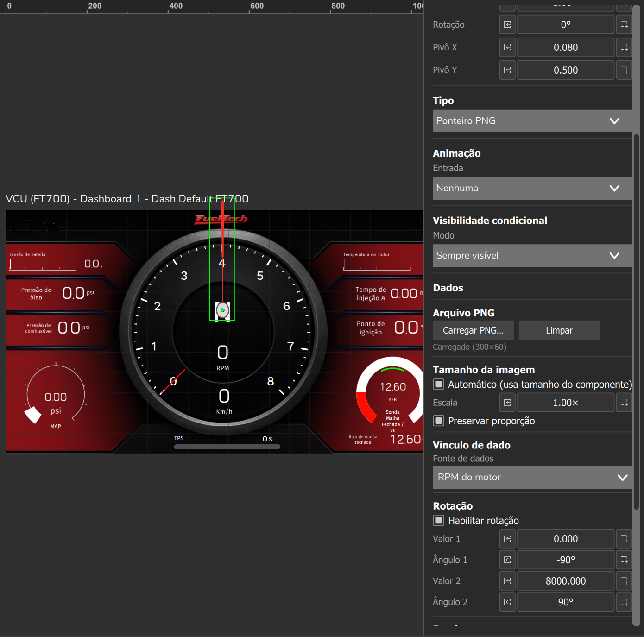
Task: Click the Carregar PNG... button
Action: click(473, 330)
